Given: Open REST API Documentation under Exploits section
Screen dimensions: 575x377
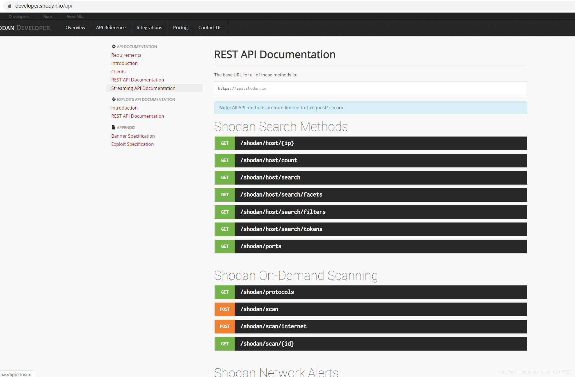Looking at the screenshot, I should coord(138,116).
